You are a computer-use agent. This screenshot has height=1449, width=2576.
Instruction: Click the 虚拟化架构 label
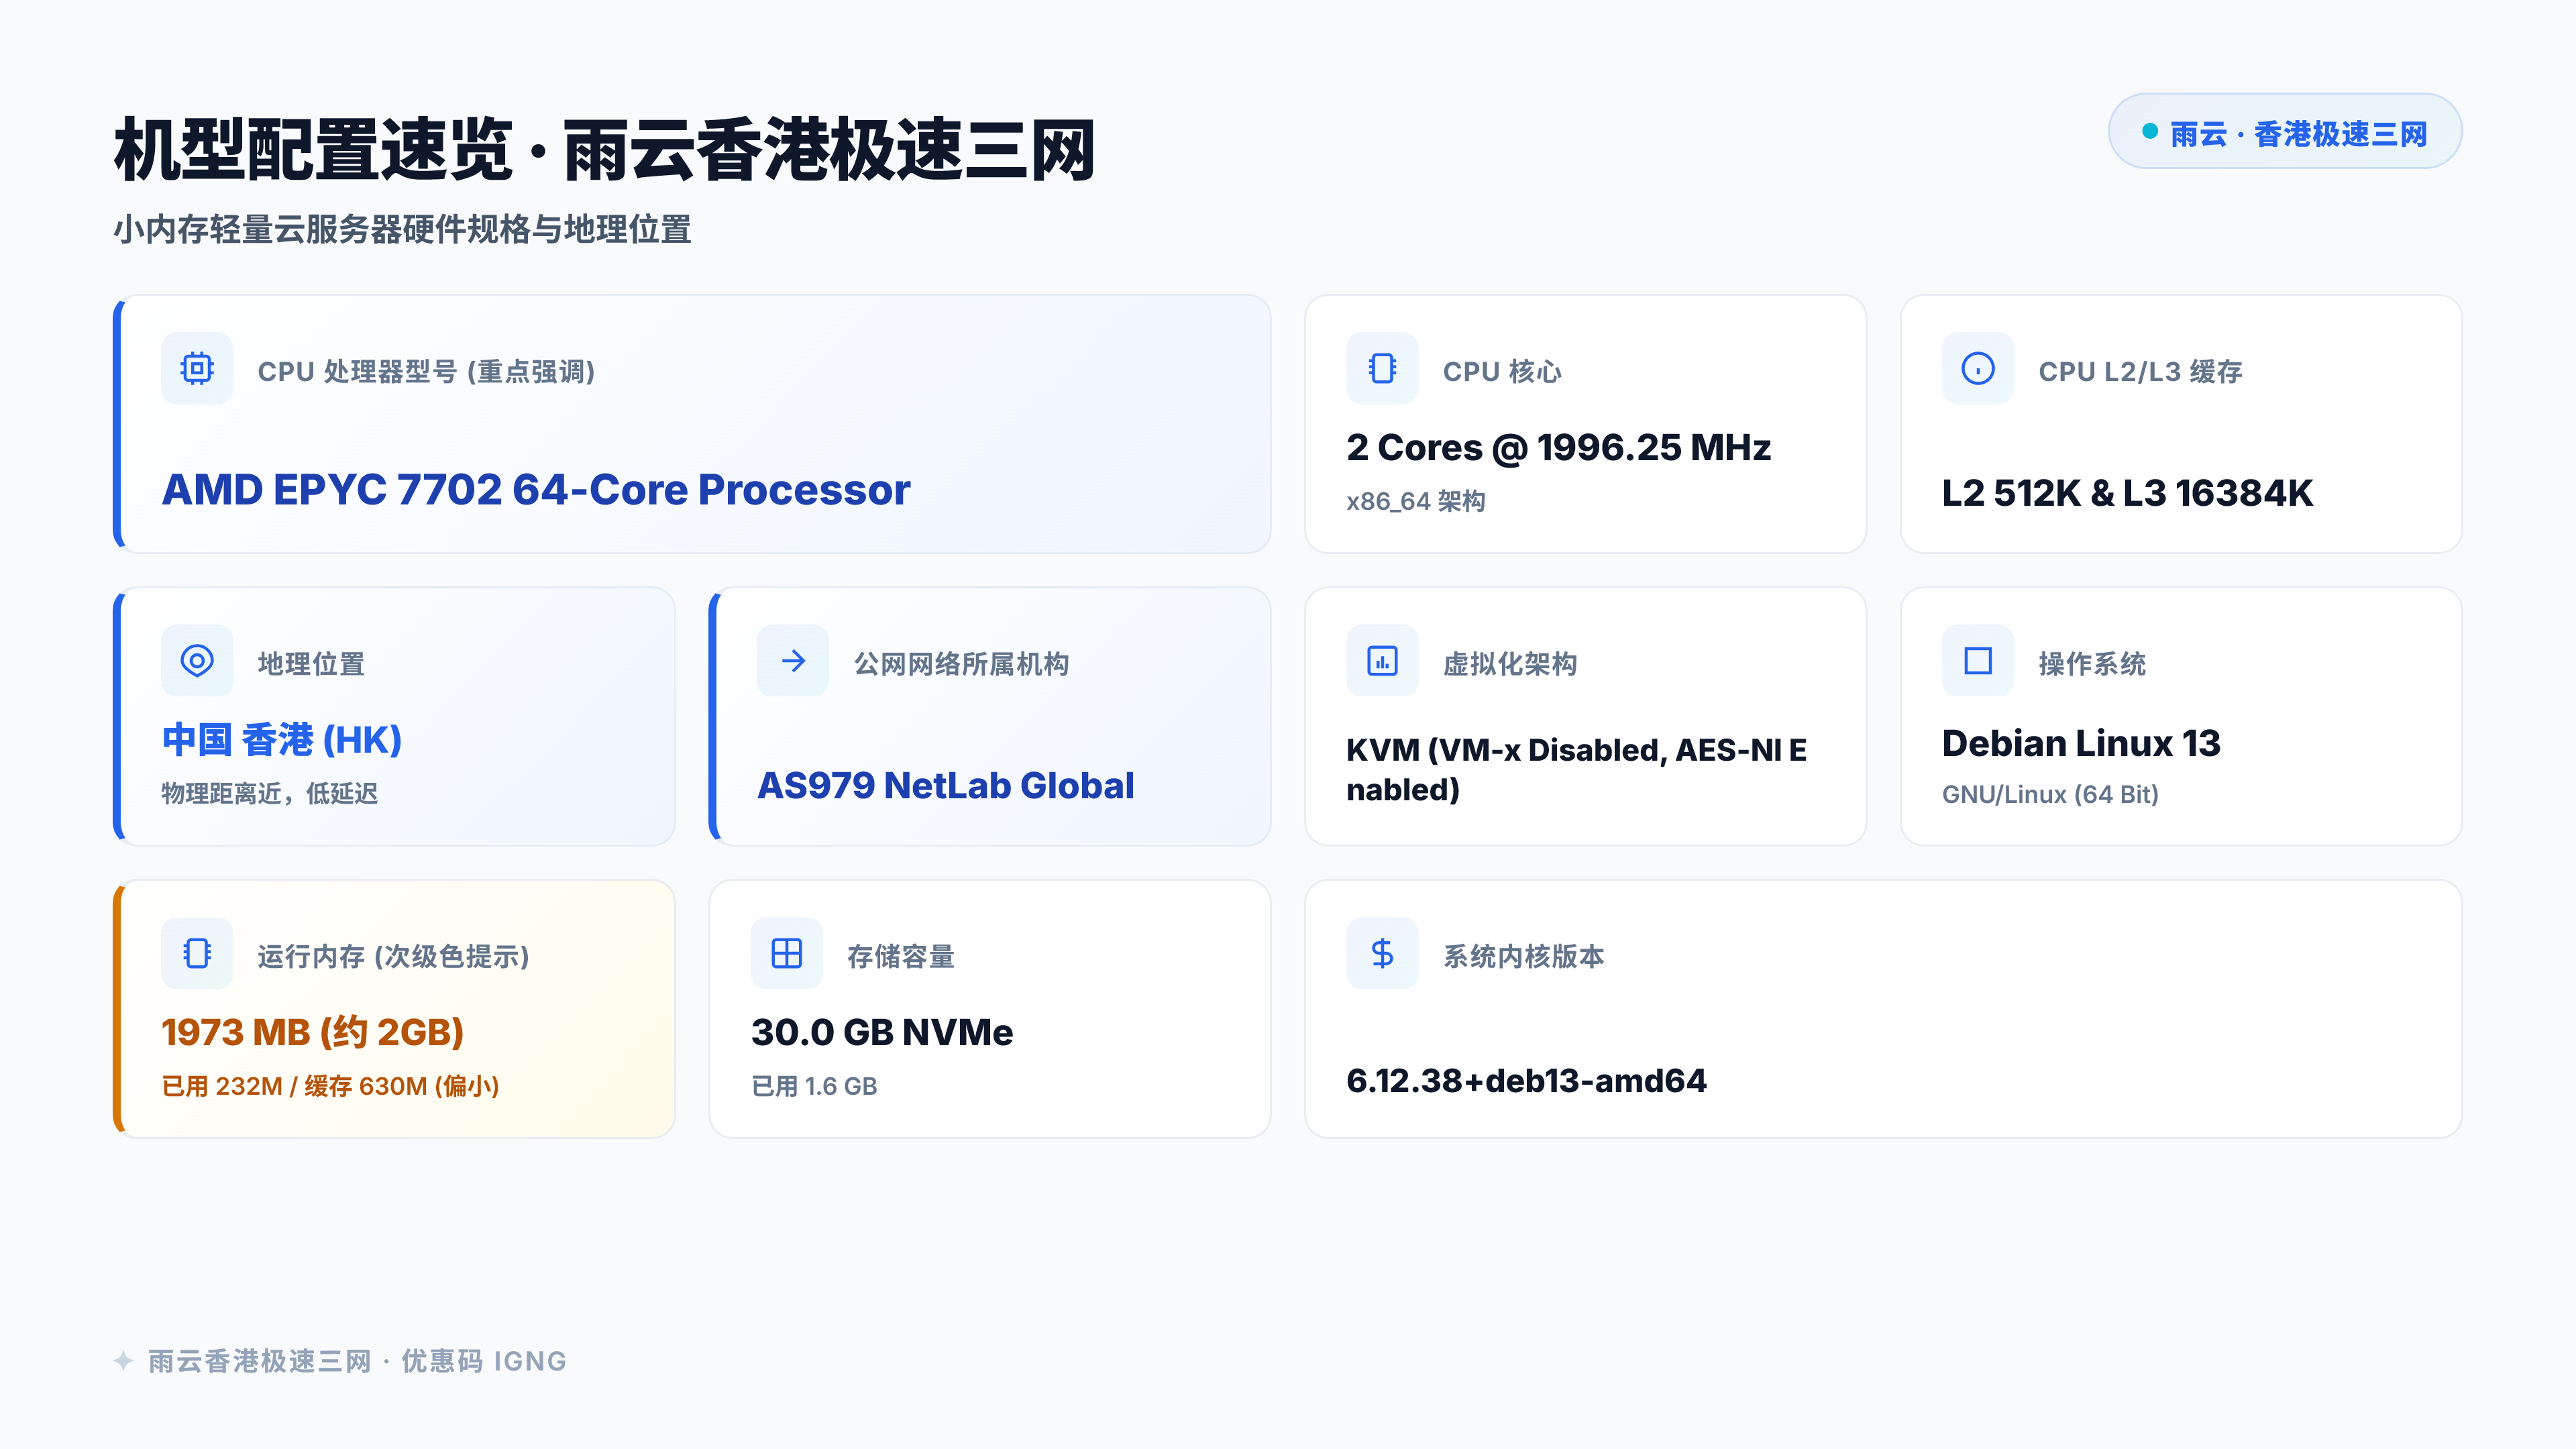[x=1510, y=664]
